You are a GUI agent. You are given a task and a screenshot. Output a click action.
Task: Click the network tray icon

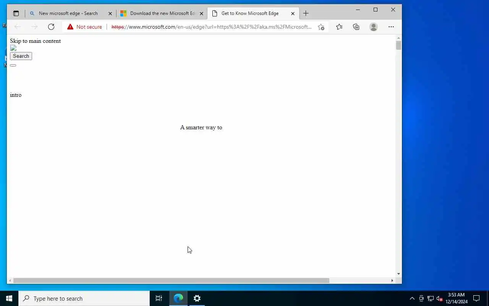(x=430, y=299)
